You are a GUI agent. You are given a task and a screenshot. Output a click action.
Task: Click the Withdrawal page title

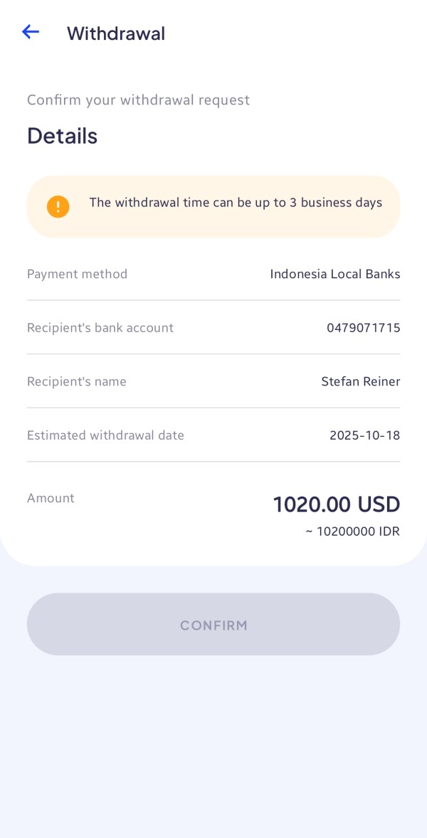point(116,33)
